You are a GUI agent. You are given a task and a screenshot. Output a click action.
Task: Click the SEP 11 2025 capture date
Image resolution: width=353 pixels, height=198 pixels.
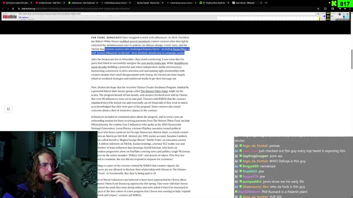pos(328,16)
